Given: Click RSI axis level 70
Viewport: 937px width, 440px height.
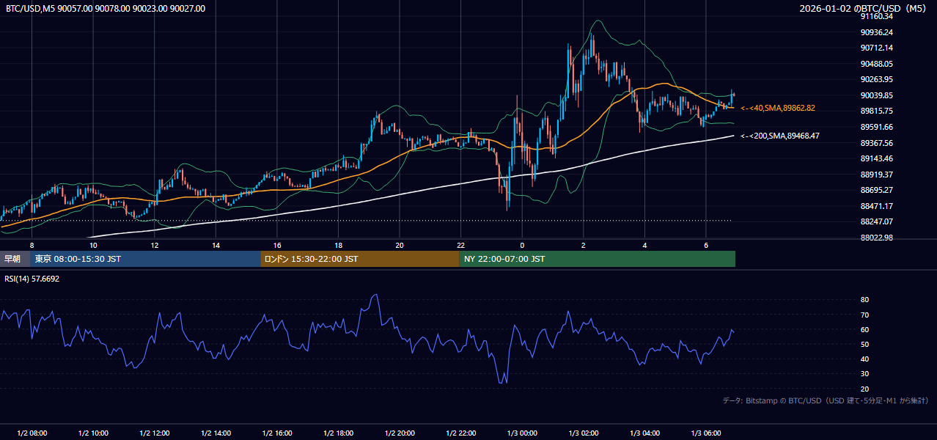Looking at the screenshot, I should [x=864, y=315].
